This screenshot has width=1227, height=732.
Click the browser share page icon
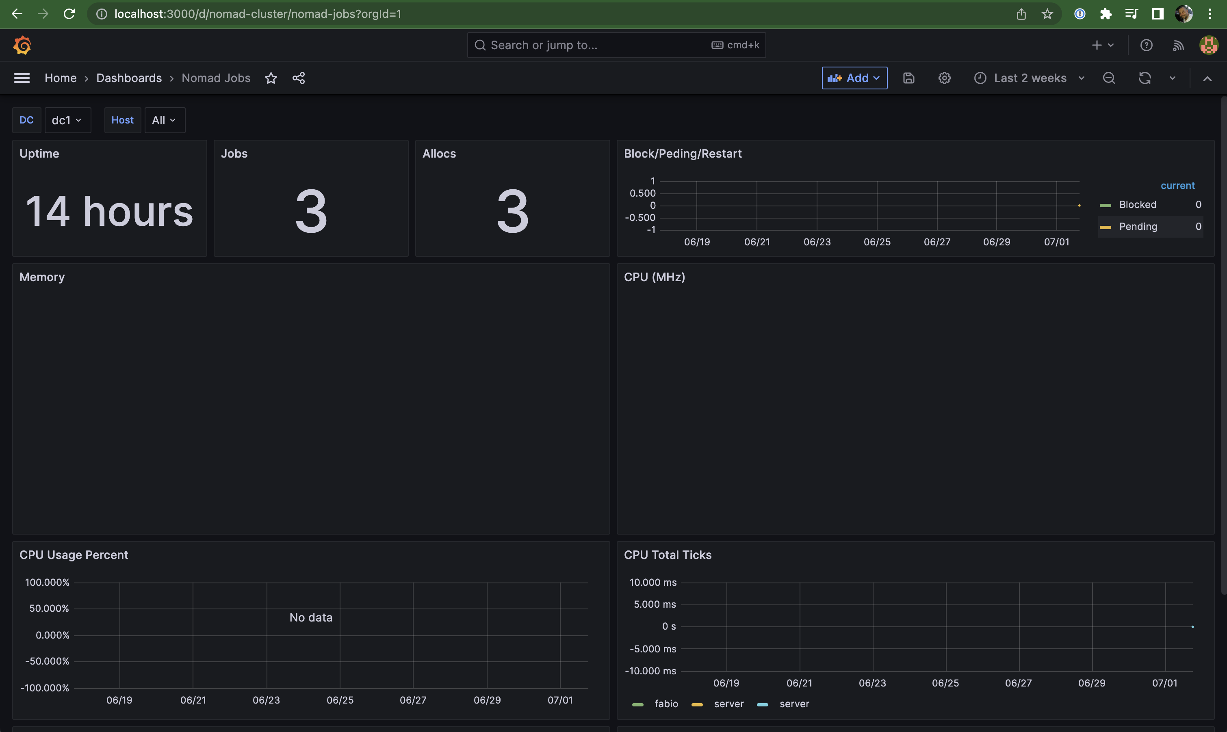tap(1021, 14)
